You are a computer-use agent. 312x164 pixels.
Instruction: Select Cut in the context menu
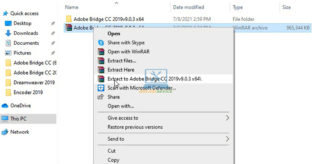coord(111,151)
